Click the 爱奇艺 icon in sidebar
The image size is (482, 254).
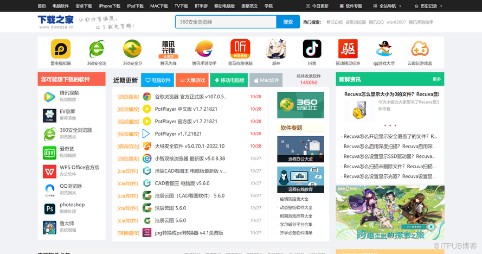tap(49, 153)
